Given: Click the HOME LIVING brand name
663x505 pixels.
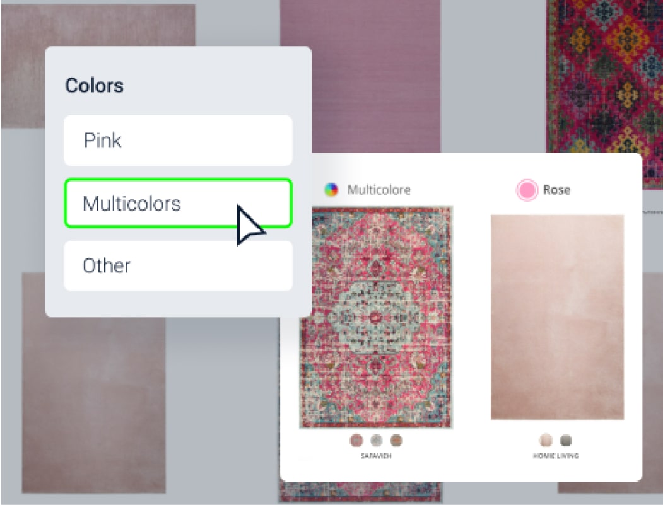Looking at the screenshot, I should [556, 456].
